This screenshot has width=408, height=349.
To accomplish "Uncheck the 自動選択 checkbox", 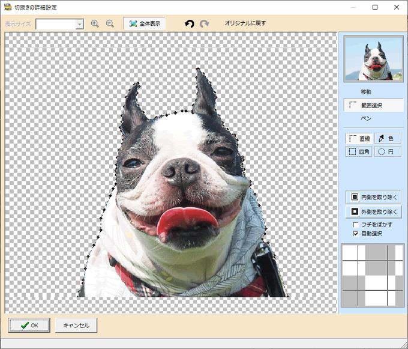I will click(356, 233).
